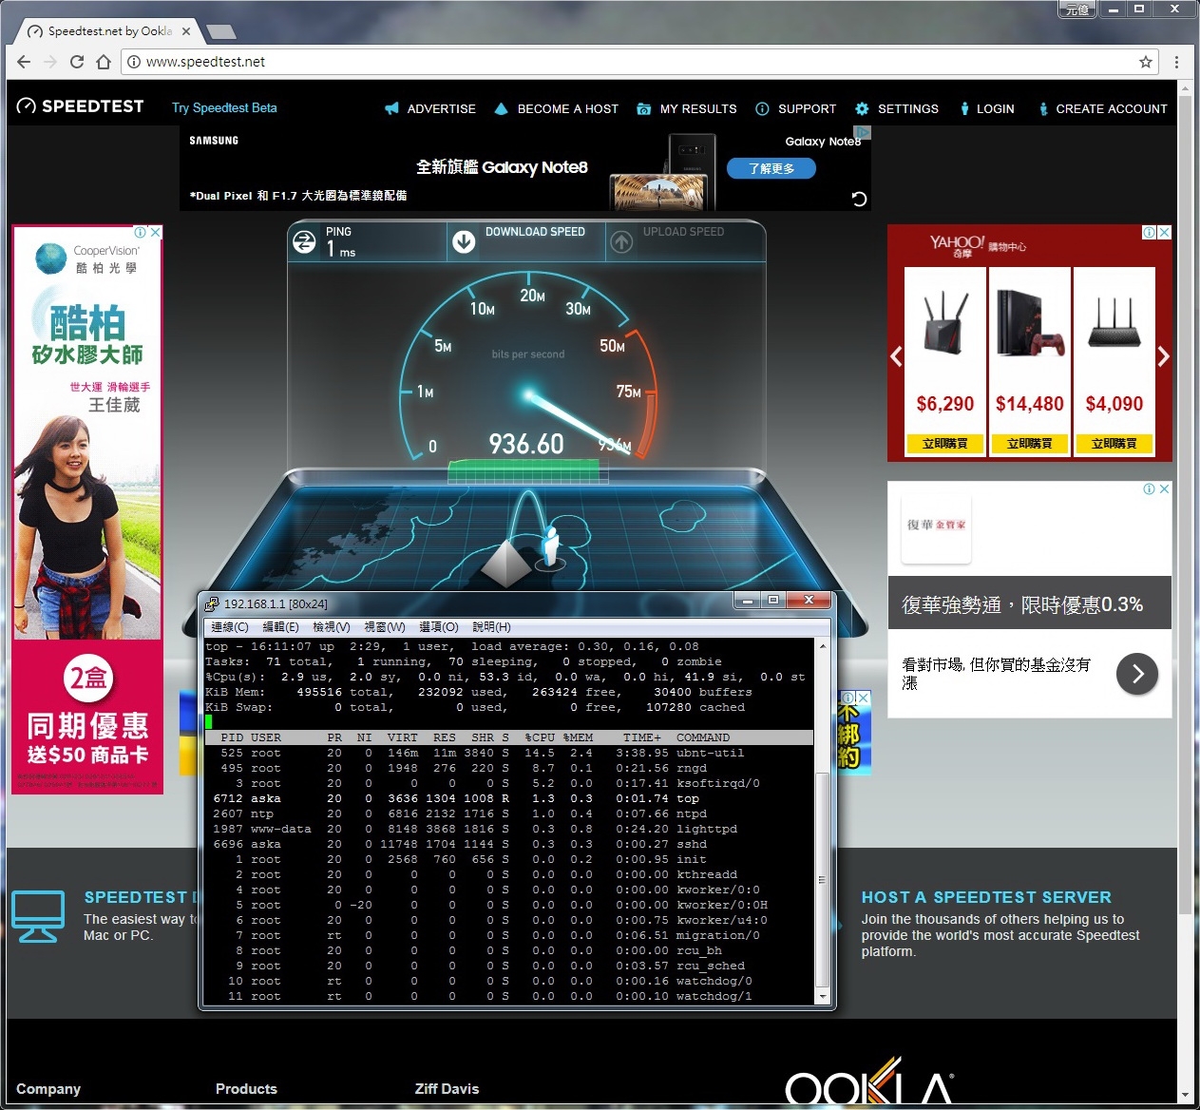Click the Chrome forward arrow
This screenshot has width=1200, height=1110.
(x=50, y=62)
